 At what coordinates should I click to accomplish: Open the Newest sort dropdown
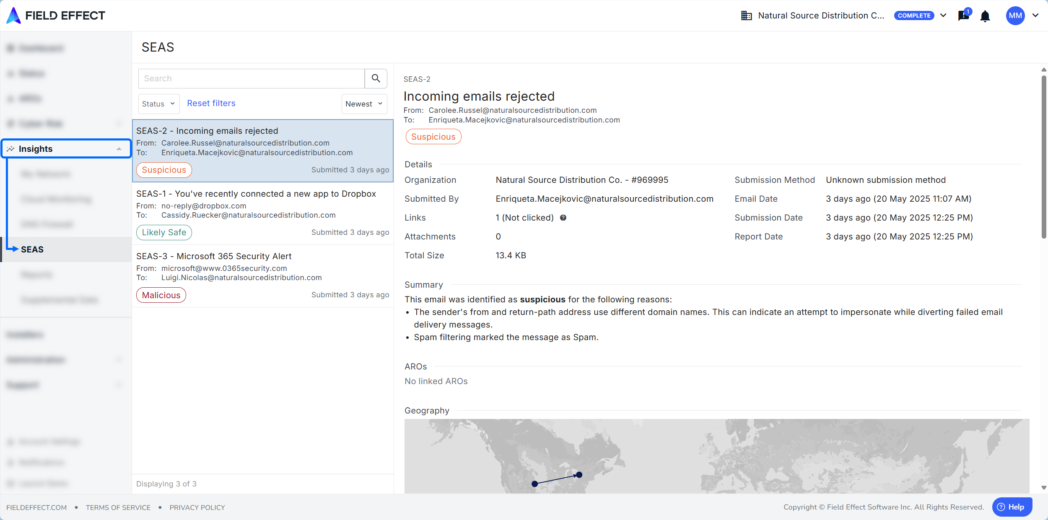pos(363,104)
